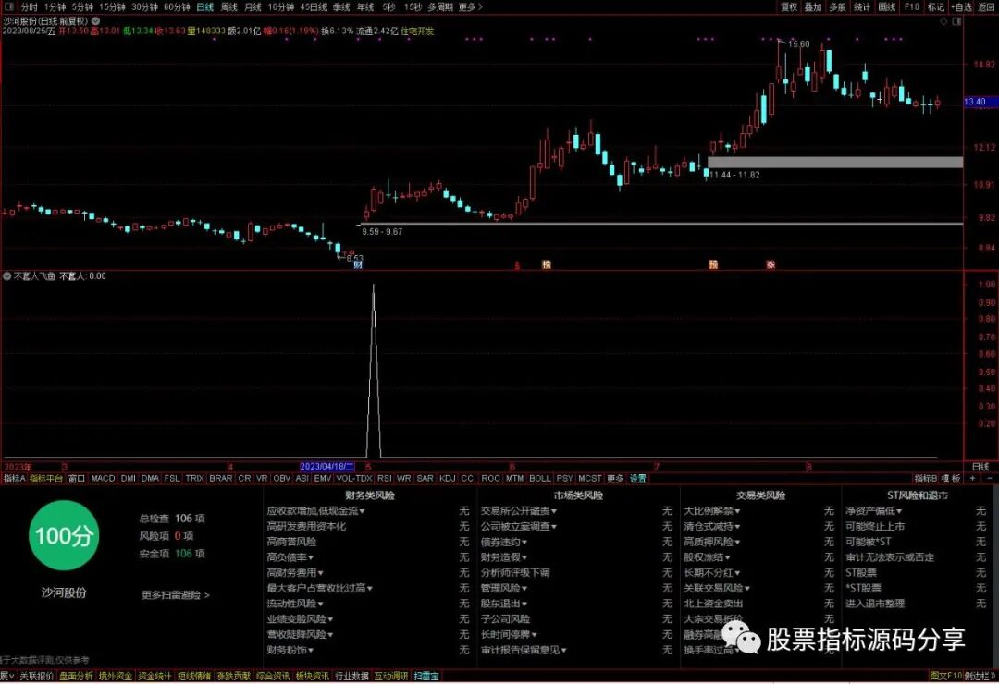Open the 扫雷宝 bottom tab
The height and width of the screenshot is (684, 999).
click(426, 677)
